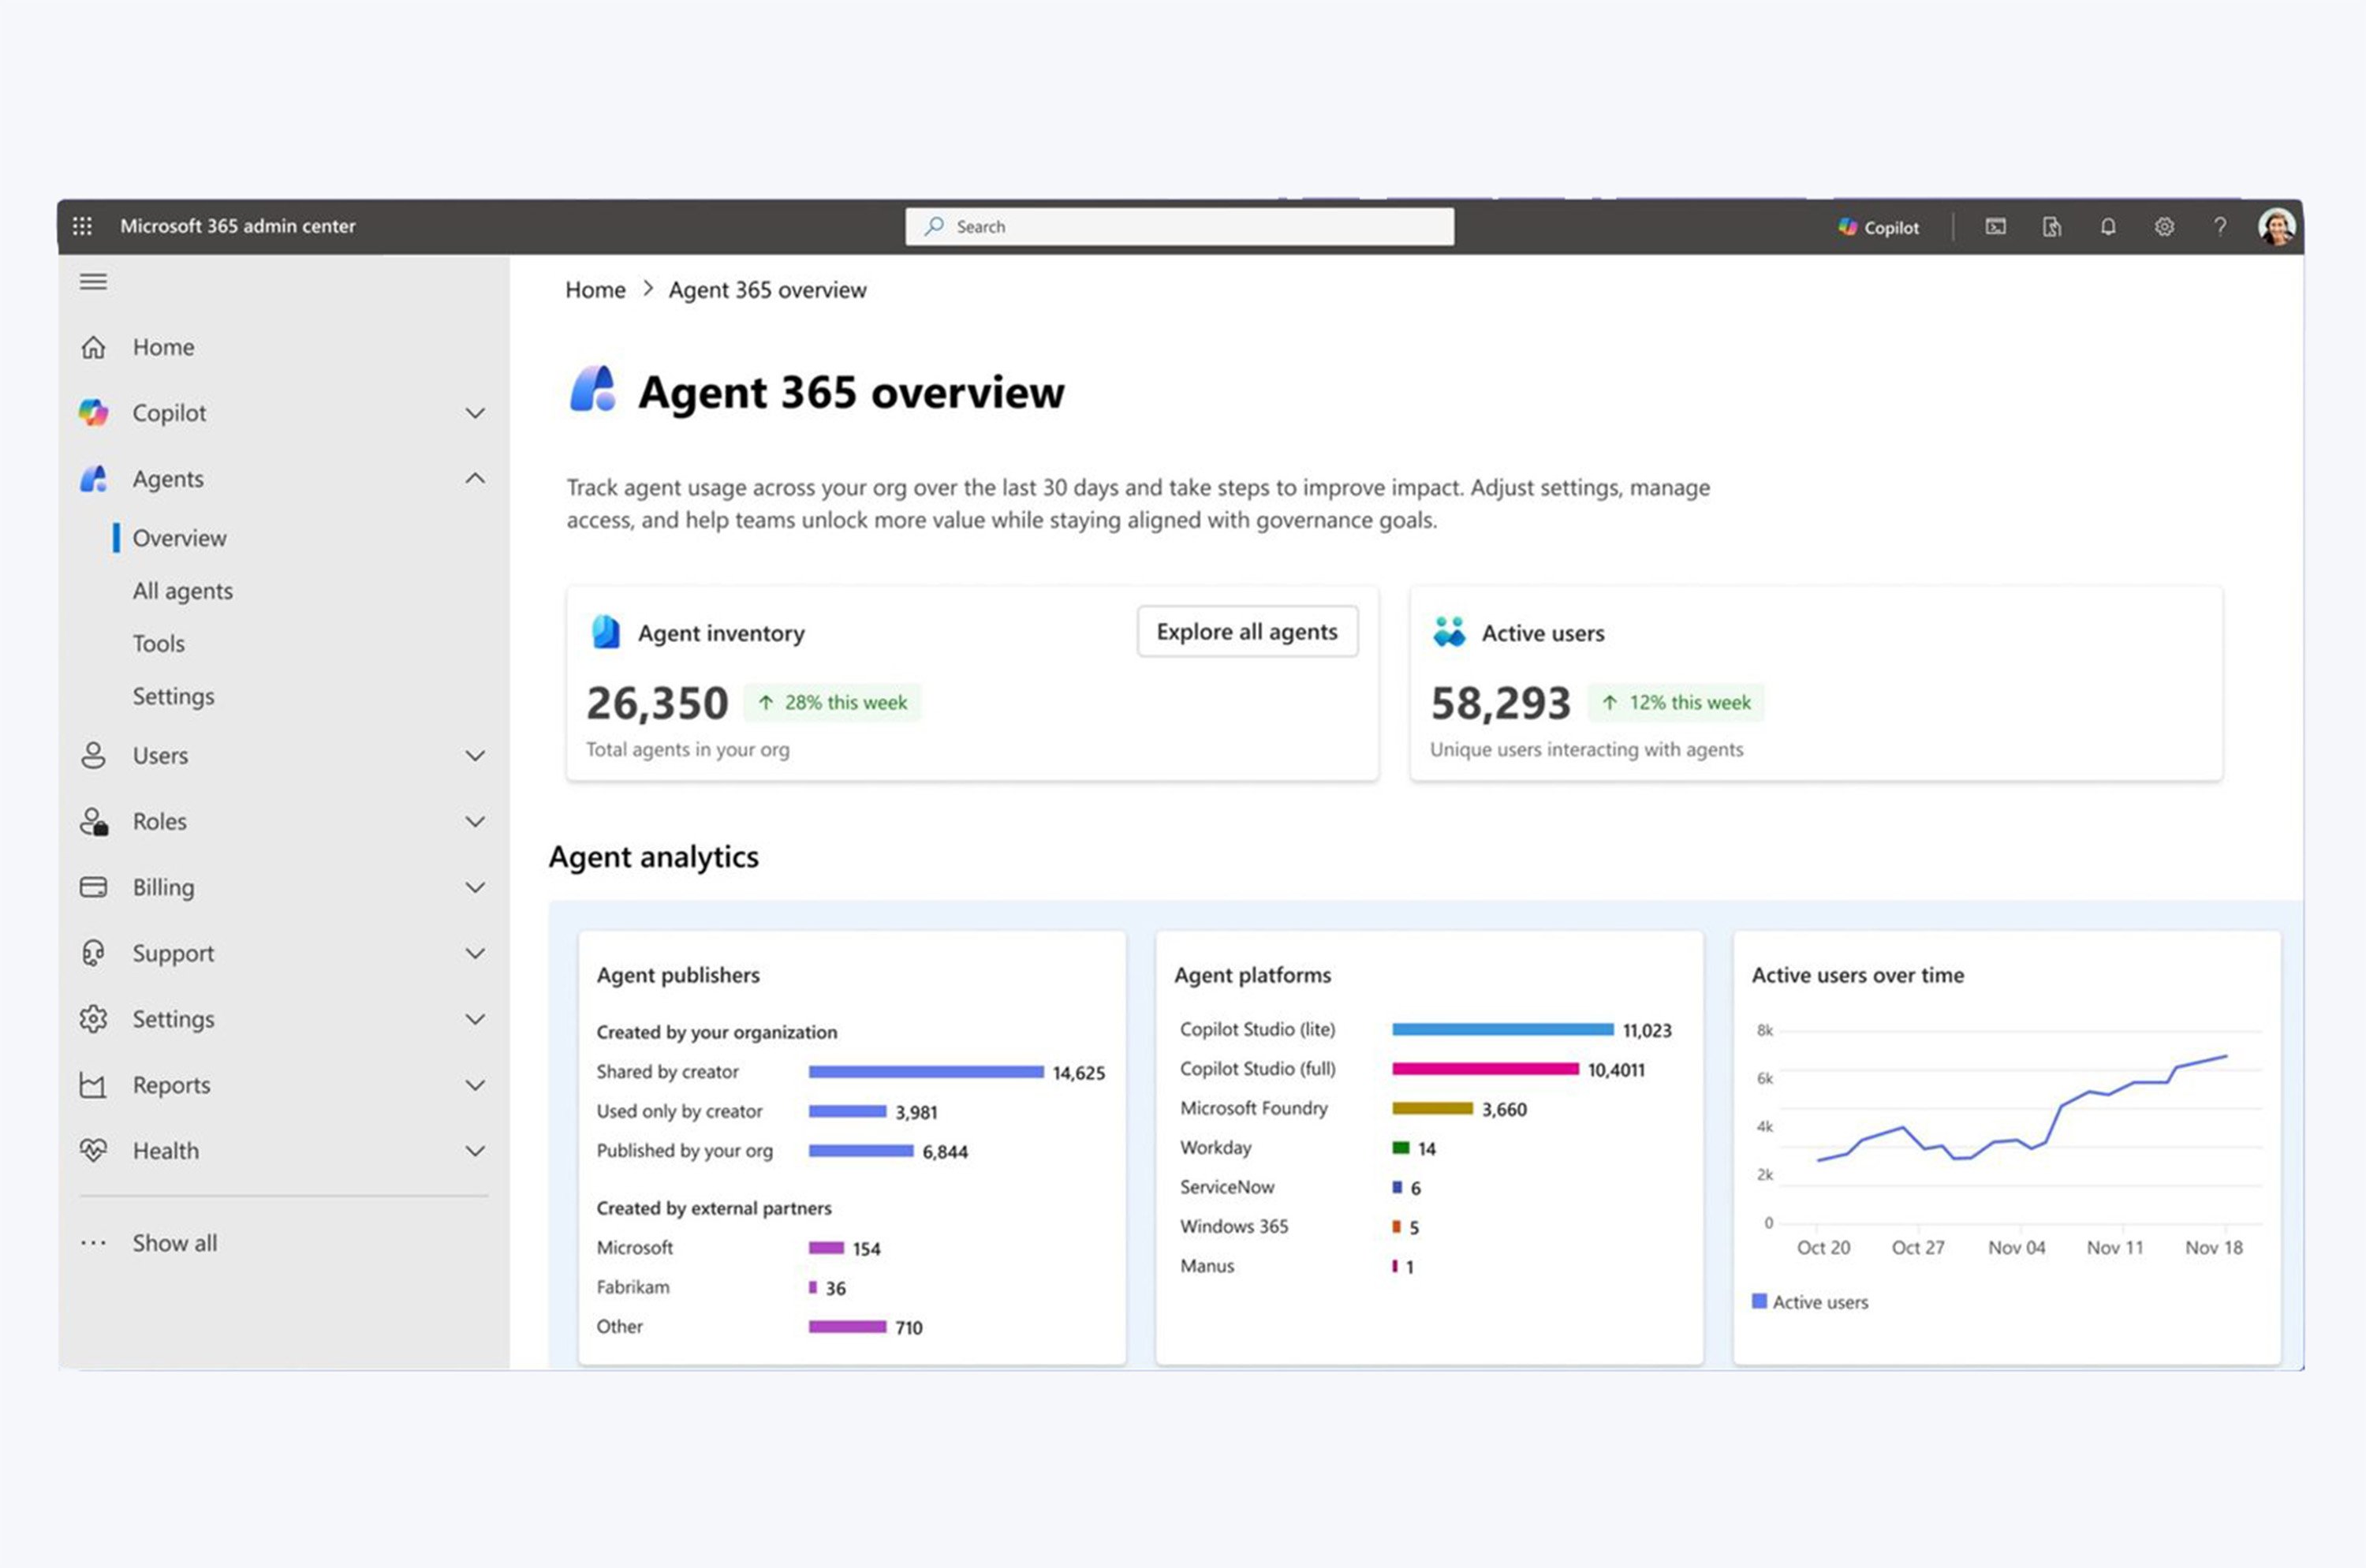Click the Users person icon in sidebar
Image resolution: width=2366 pixels, height=1568 pixels.
93,755
